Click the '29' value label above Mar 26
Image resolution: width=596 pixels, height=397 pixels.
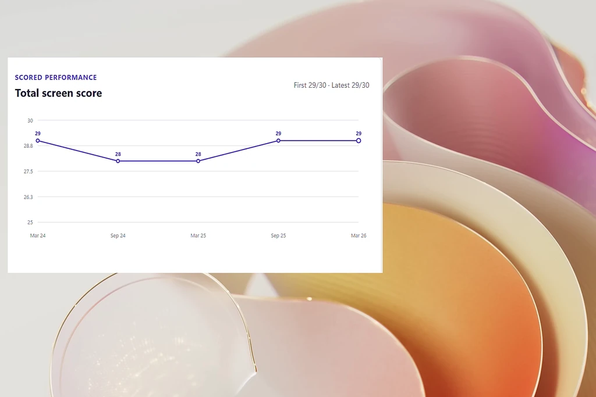359,134
